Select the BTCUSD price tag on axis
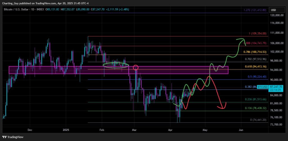This screenshot has height=141, width=288. click(x=274, y=87)
